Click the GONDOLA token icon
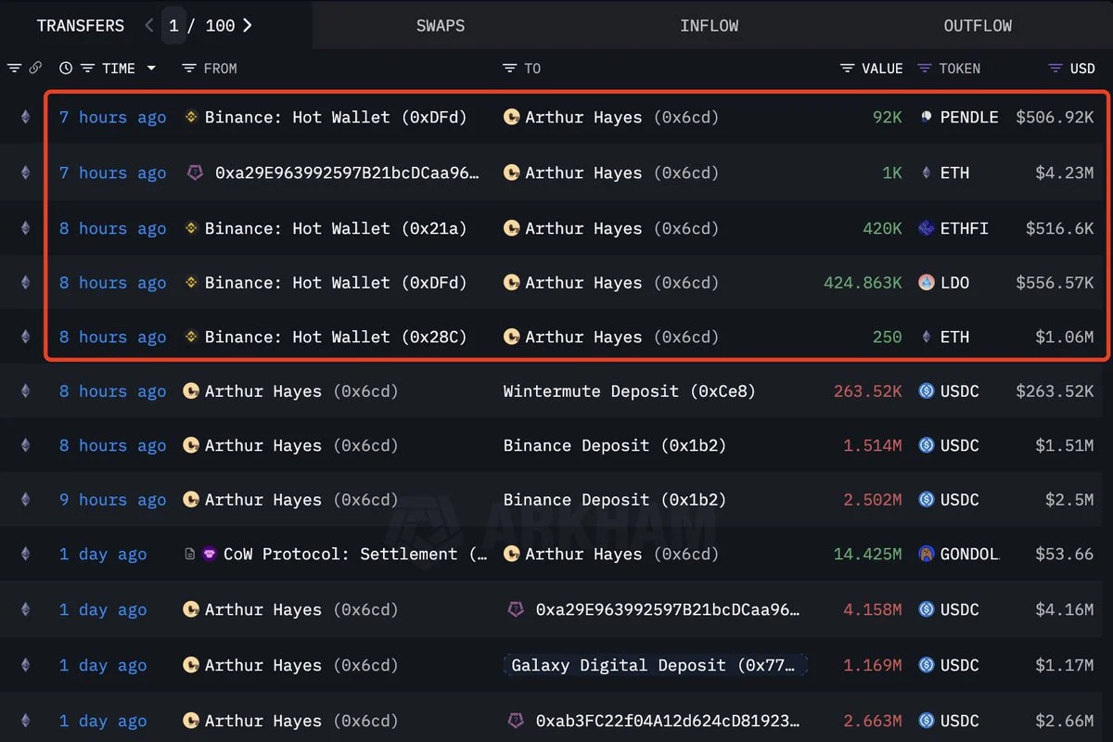 (x=926, y=555)
